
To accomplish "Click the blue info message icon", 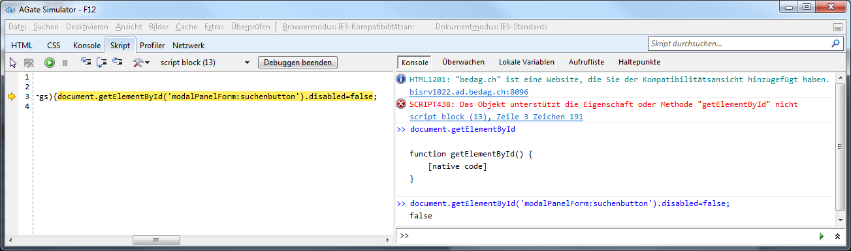I will click(x=402, y=80).
